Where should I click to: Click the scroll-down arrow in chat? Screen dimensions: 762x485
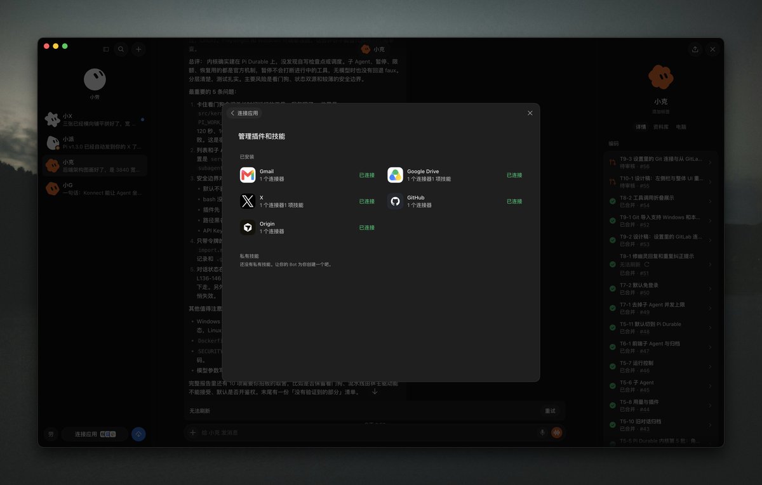pos(375,392)
